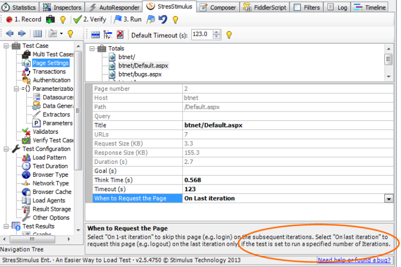Select the Data Generators node
Image resolution: width=401 pixels, height=267 pixels.
click(58, 106)
